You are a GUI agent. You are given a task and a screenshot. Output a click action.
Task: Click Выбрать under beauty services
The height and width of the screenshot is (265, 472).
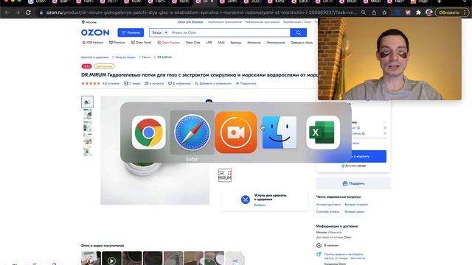pos(260,205)
